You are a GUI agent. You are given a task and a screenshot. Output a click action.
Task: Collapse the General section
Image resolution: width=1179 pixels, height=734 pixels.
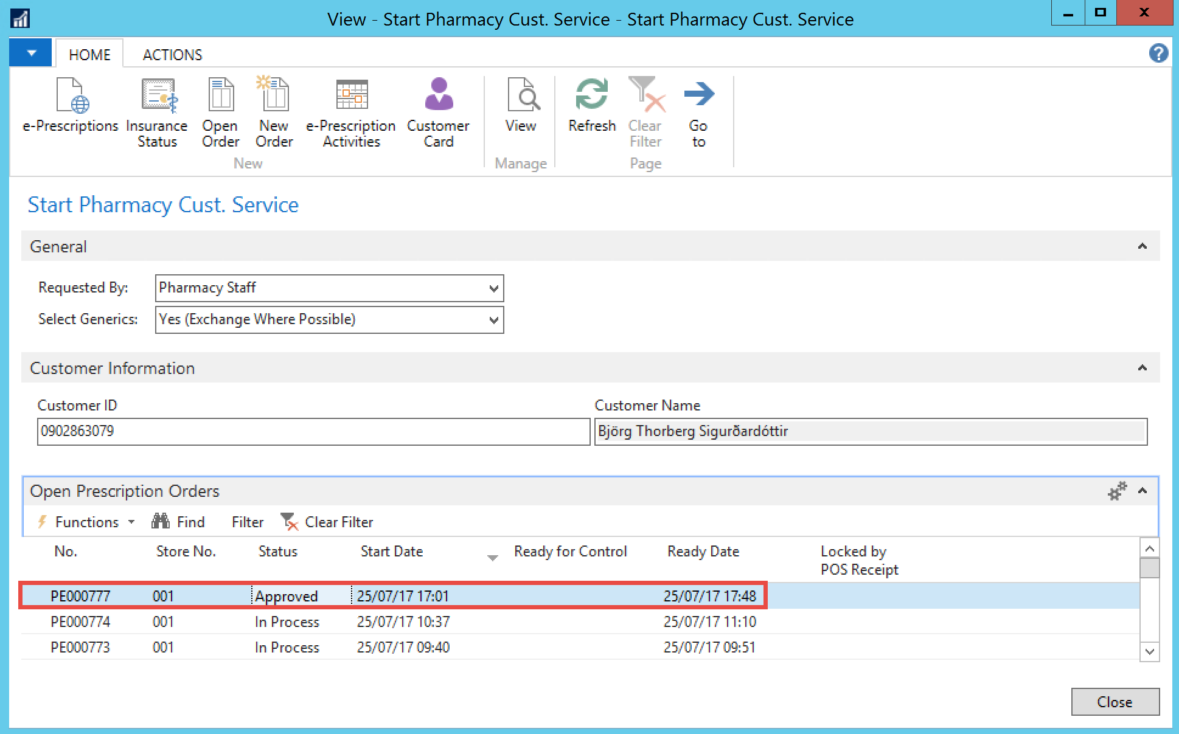[x=1142, y=246]
